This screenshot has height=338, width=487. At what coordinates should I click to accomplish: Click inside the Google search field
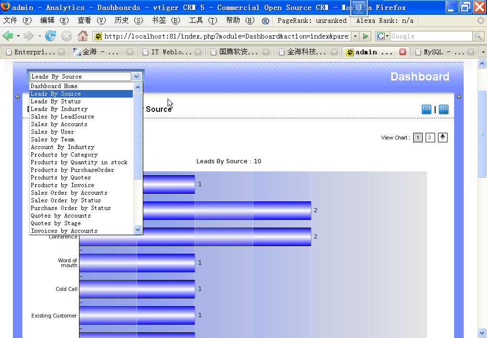click(x=430, y=36)
